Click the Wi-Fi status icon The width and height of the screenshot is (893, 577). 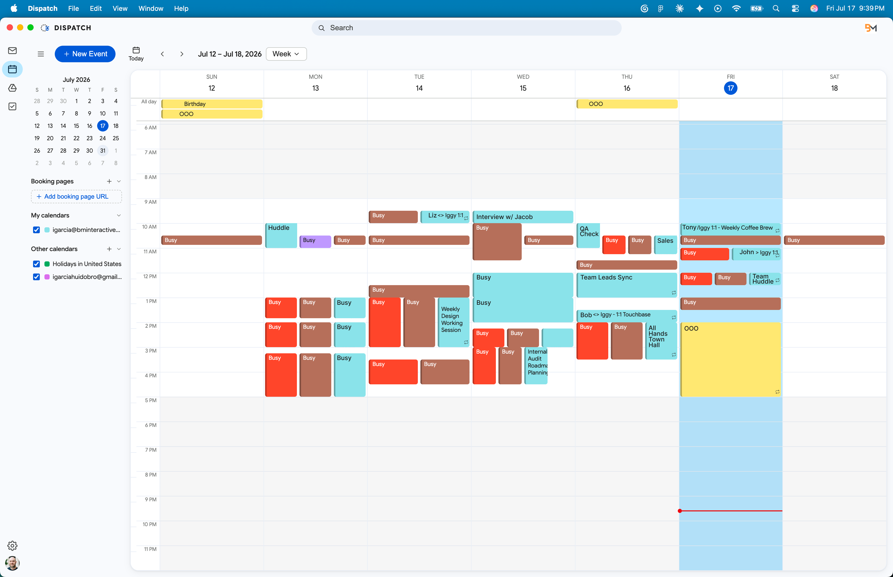pyautogui.click(x=736, y=8)
